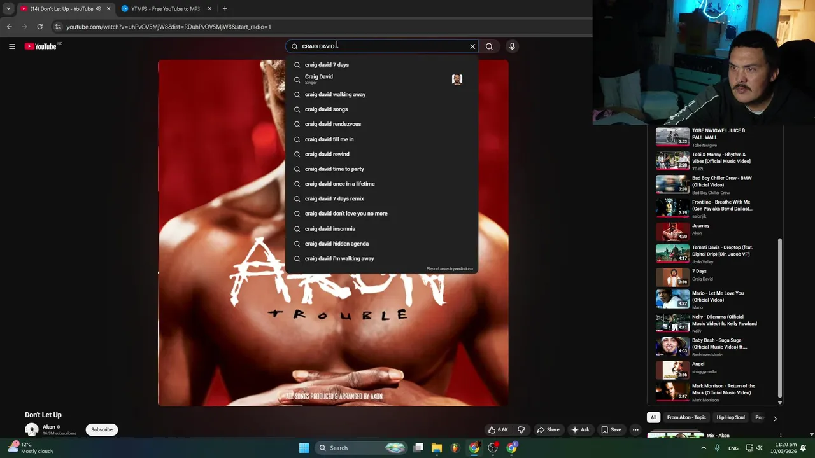Clear the search box with X

(472, 46)
